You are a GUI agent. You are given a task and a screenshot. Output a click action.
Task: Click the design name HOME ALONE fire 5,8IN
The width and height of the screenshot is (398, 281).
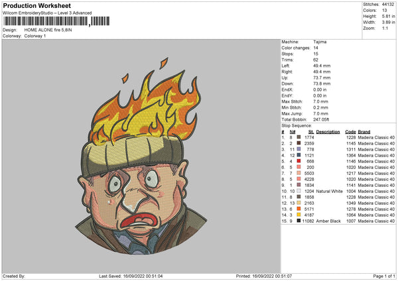tap(48, 30)
